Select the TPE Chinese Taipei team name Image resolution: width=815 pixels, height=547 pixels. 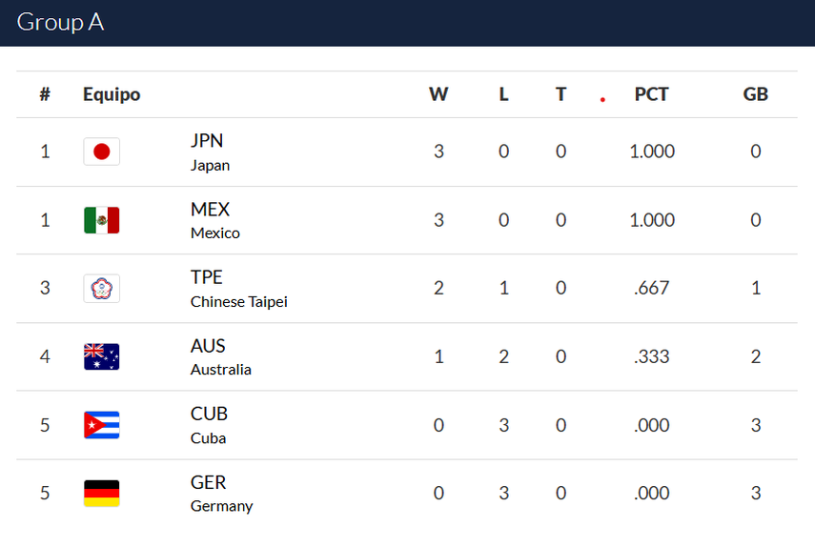[x=238, y=288]
